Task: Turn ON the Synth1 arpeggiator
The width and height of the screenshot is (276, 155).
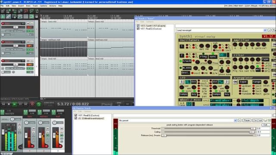Action: coord(235,82)
